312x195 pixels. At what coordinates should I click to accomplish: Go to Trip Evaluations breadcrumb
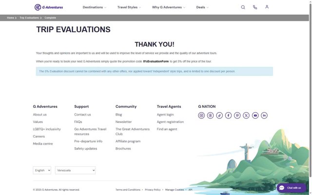[29, 18]
